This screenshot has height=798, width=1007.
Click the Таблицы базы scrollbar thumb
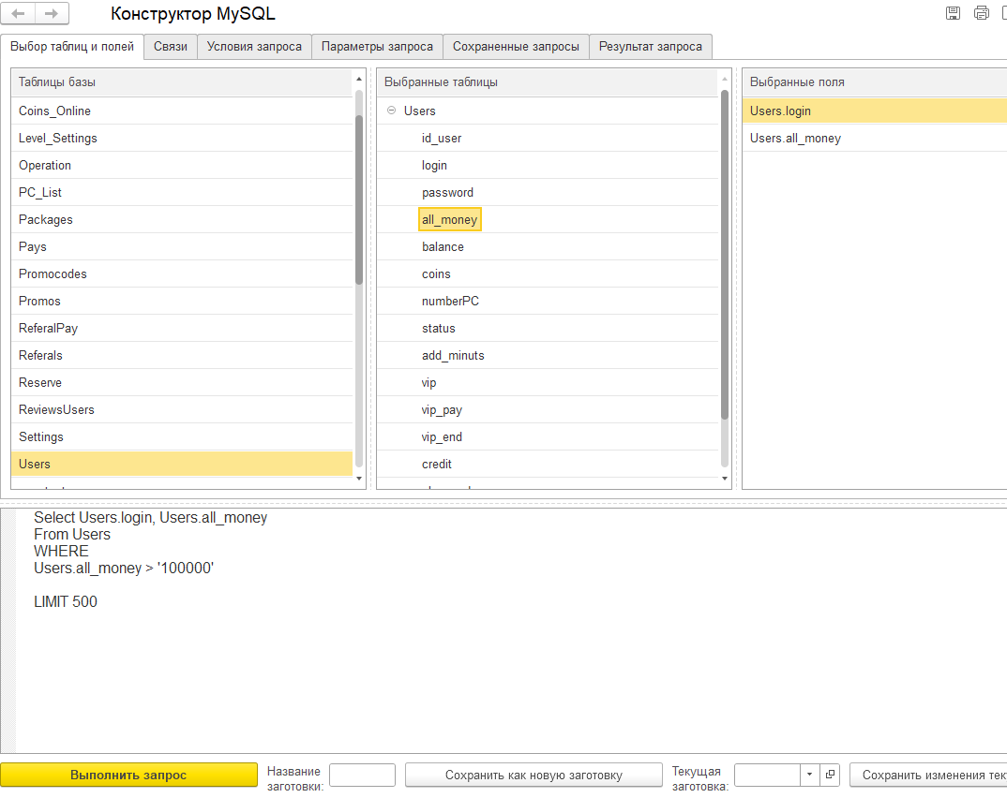coord(359,199)
